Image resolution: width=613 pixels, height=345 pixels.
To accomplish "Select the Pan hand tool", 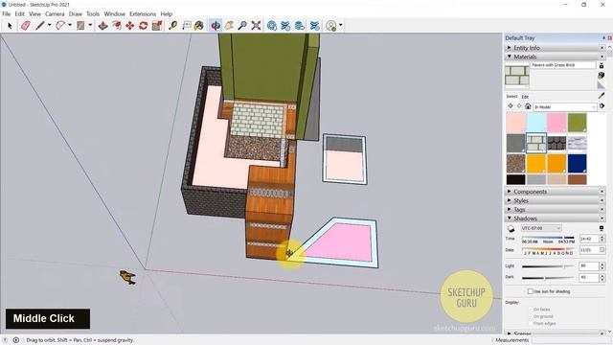I will (229, 26).
